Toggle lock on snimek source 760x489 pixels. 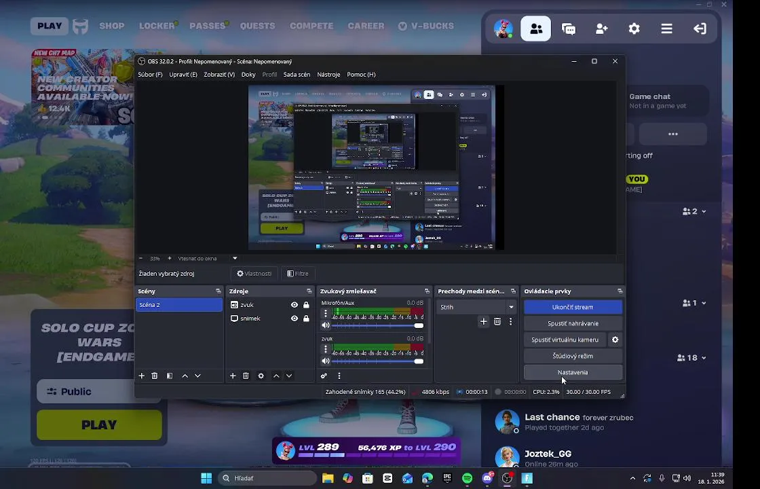tap(306, 319)
